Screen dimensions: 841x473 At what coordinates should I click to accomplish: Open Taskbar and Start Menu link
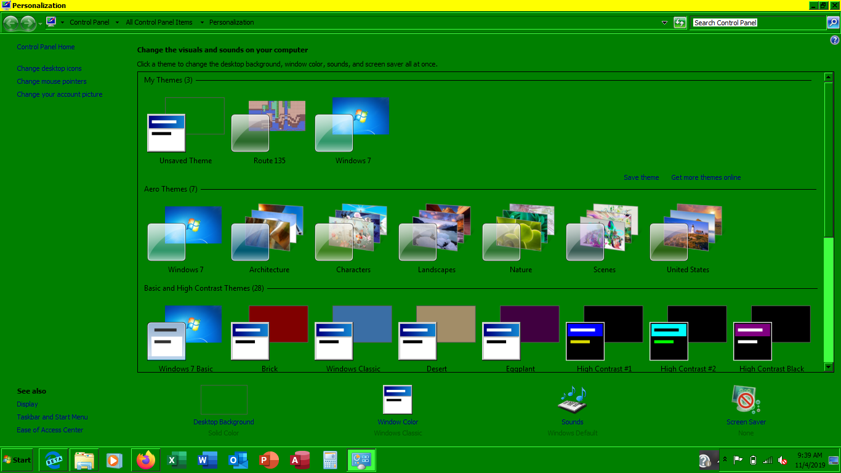point(52,417)
